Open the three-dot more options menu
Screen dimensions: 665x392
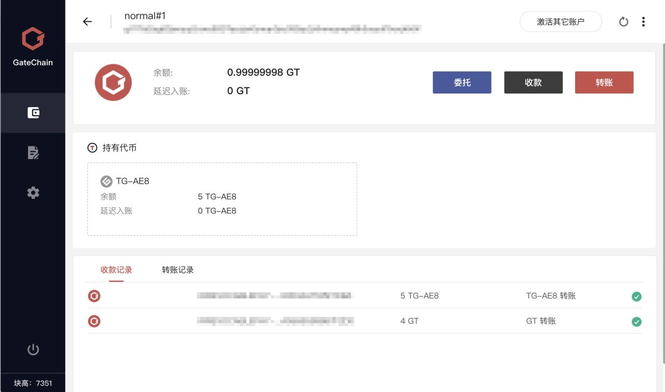[x=643, y=22]
